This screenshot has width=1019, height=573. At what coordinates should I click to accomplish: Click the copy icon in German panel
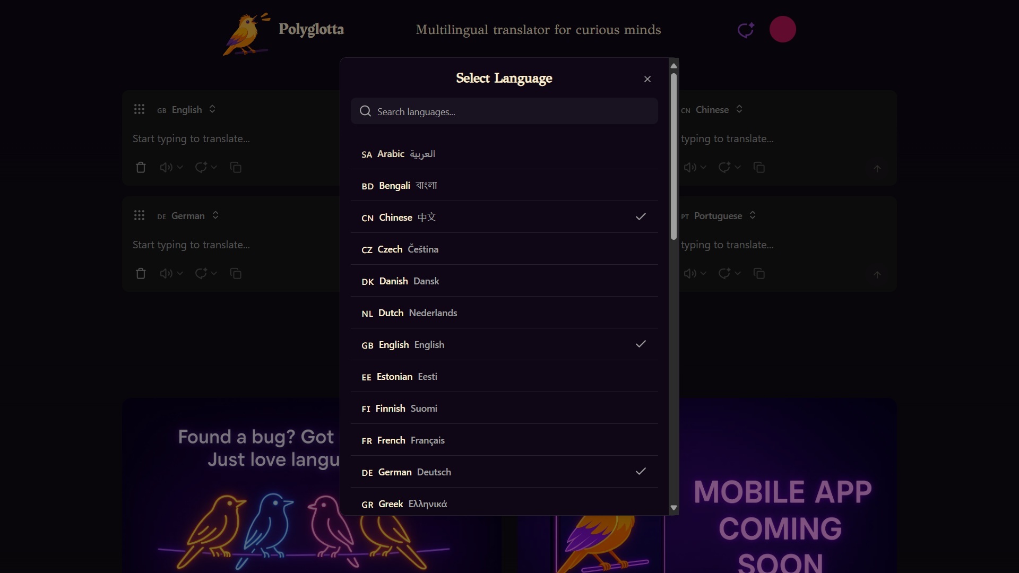236,274
